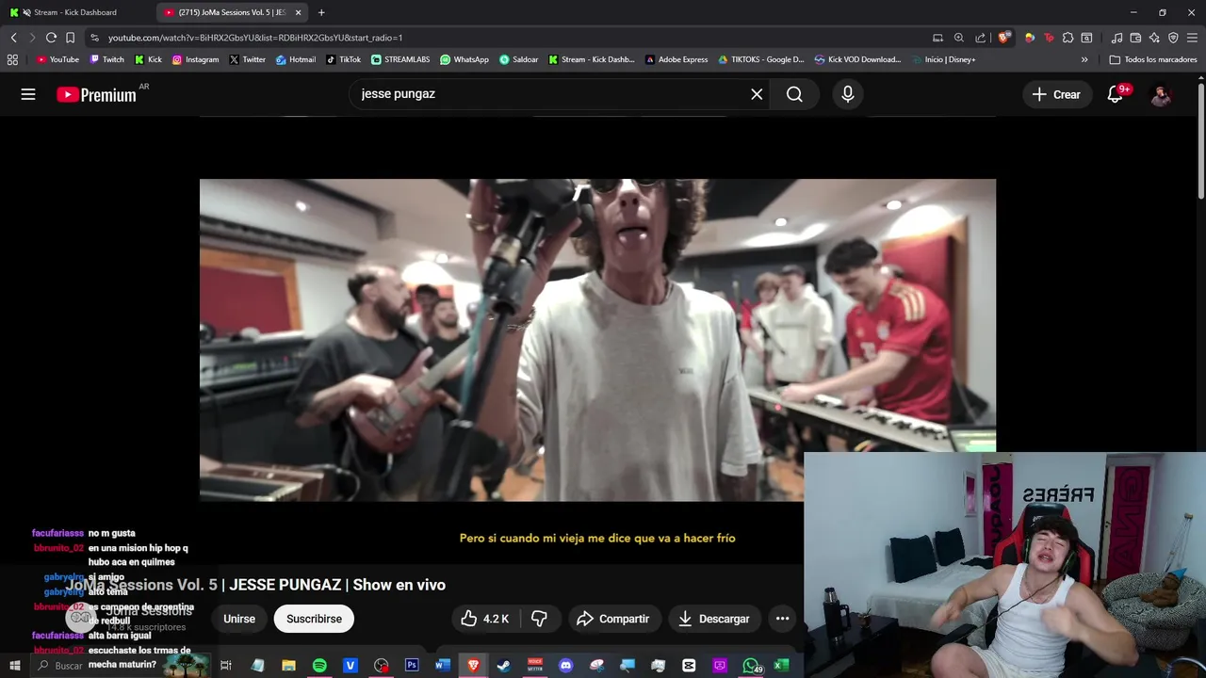Dislike the video with thumbs down

point(539,619)
